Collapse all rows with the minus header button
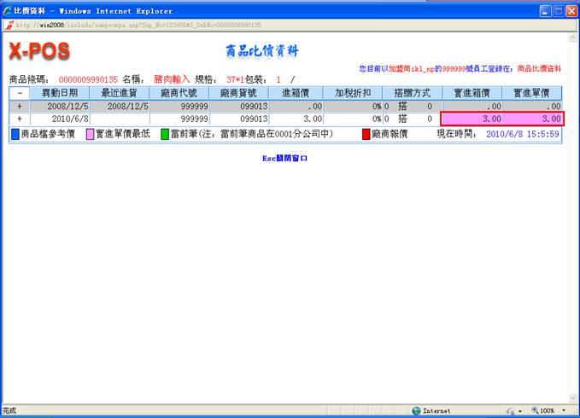The image size is (580, 418). point(19,92)
